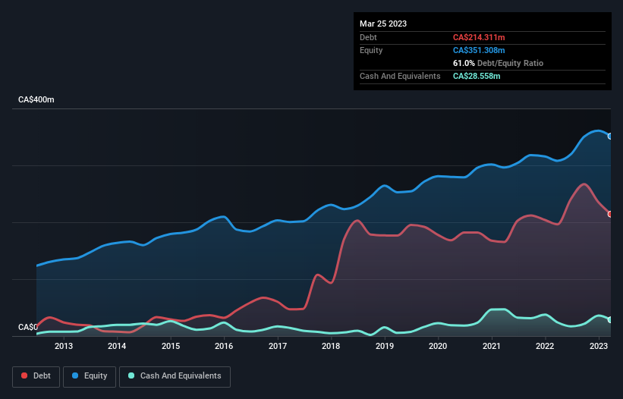Click the teal Cash endpoint marker
Viewport: 623px width, 399px height.
[610, 320]
